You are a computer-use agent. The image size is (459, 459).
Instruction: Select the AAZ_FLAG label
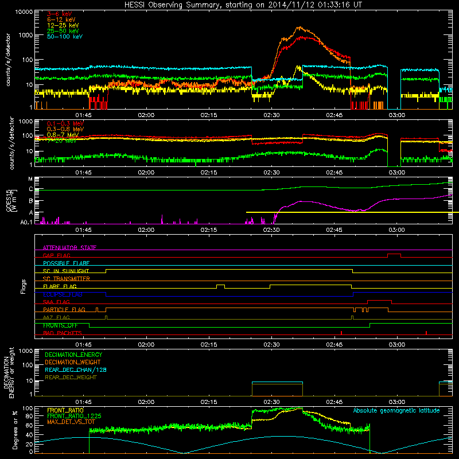[x=56, y=318]
